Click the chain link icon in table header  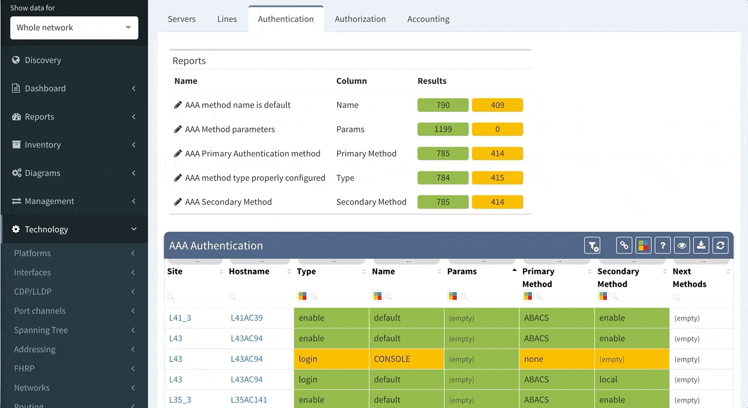click(624, 246)
